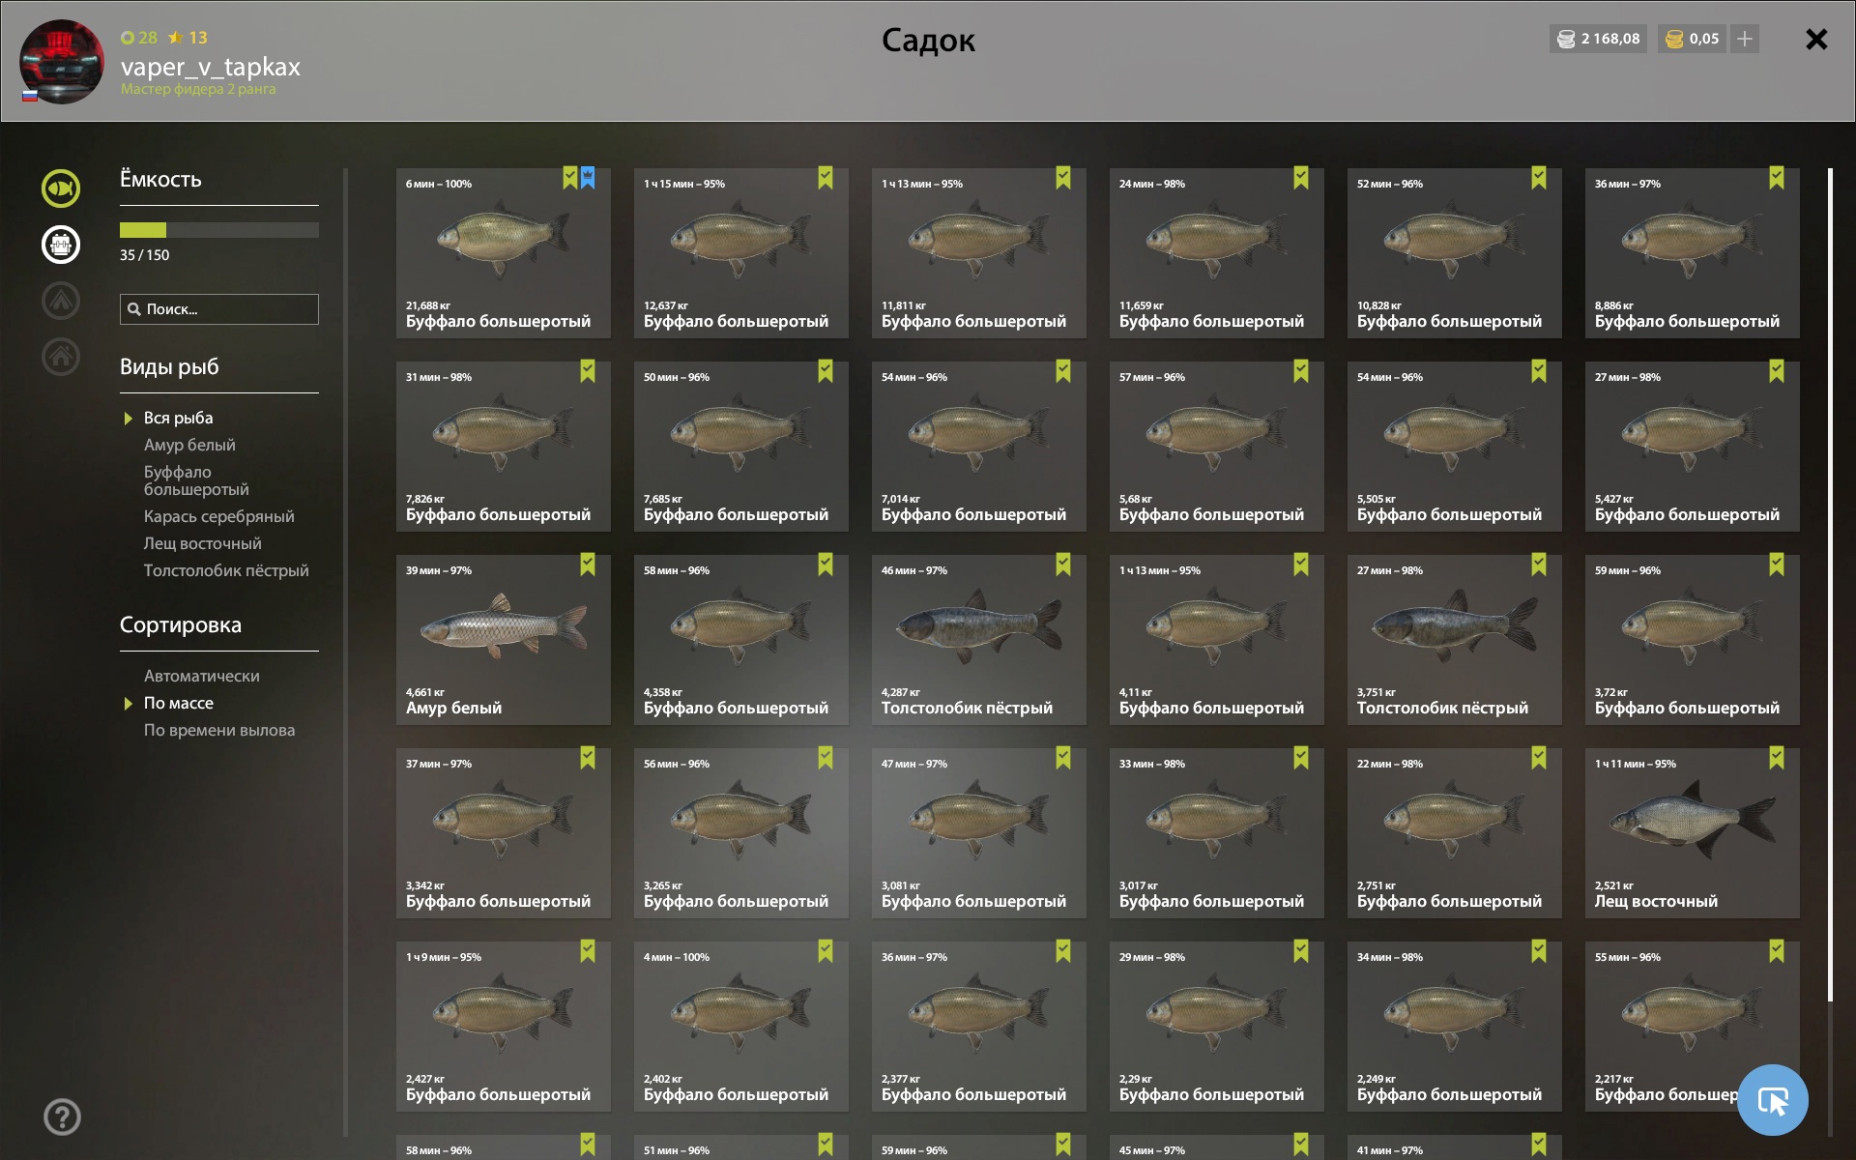The width and height of the screenshot is (1856, 1160).
Task: Click the Поиск search input field
Action: (219, 309)
